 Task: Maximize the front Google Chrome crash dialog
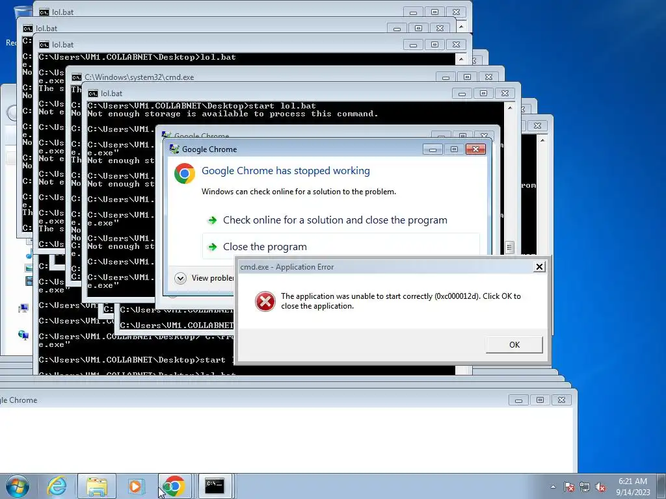[x=454, y=149]
